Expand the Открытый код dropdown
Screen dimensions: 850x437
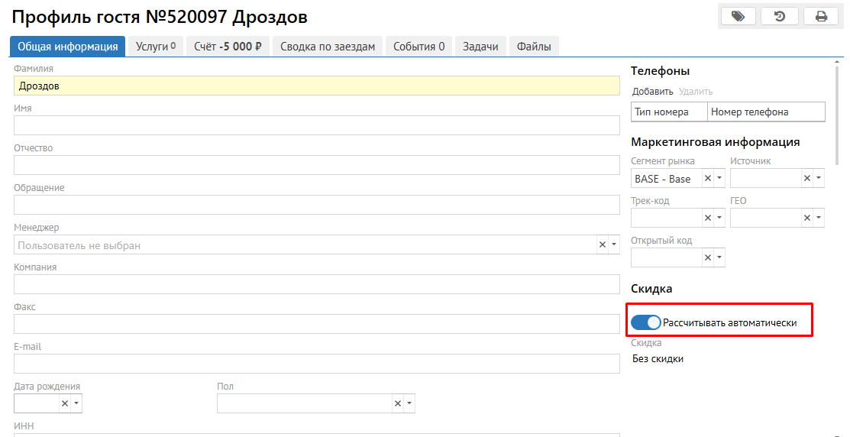719,258
